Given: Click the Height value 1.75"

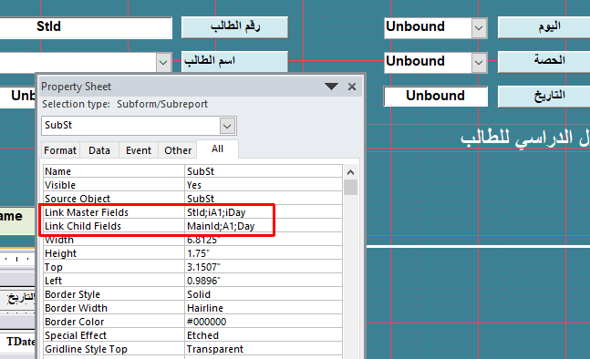Looking at the screenshot, I should point(264,253).
